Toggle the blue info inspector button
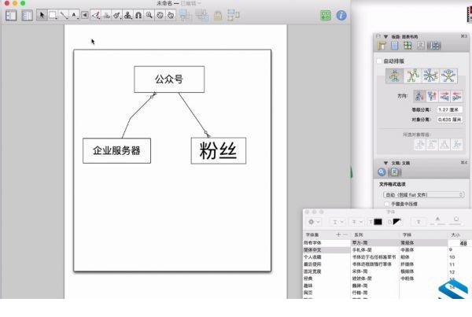 341,16
